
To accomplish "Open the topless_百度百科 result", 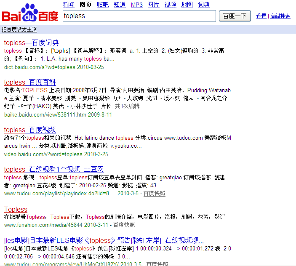I will coord(30,82).
